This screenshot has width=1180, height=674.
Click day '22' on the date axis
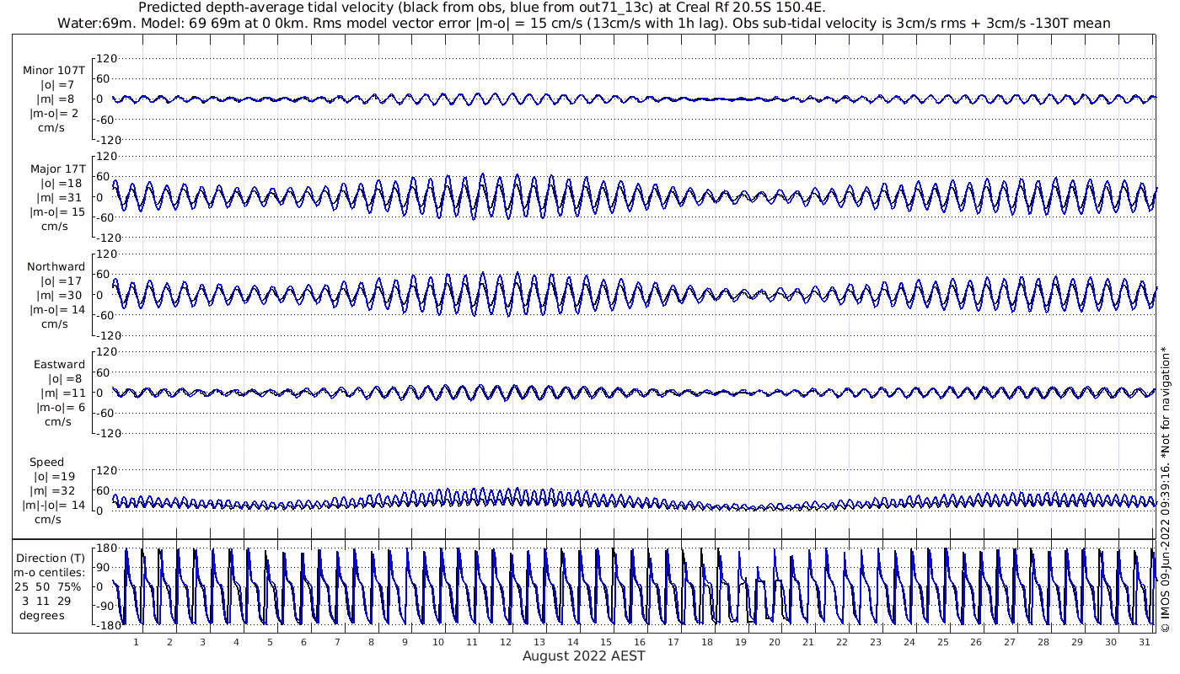click(x=842, y=642)
